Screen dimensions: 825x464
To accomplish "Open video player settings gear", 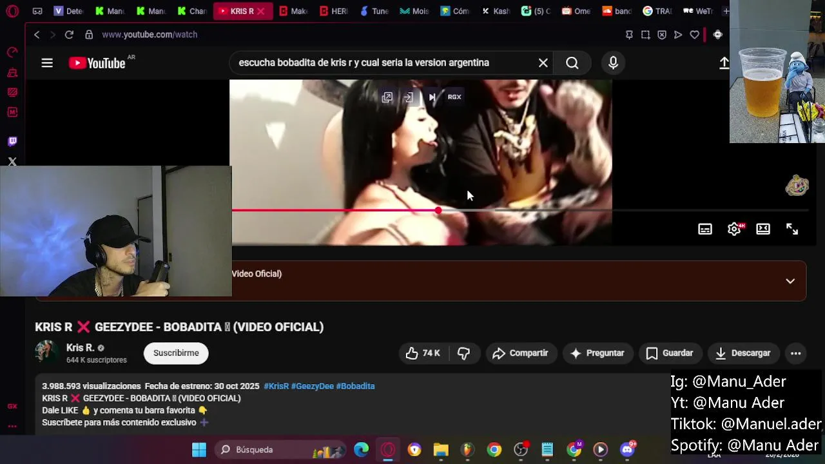I will point(734,229).
